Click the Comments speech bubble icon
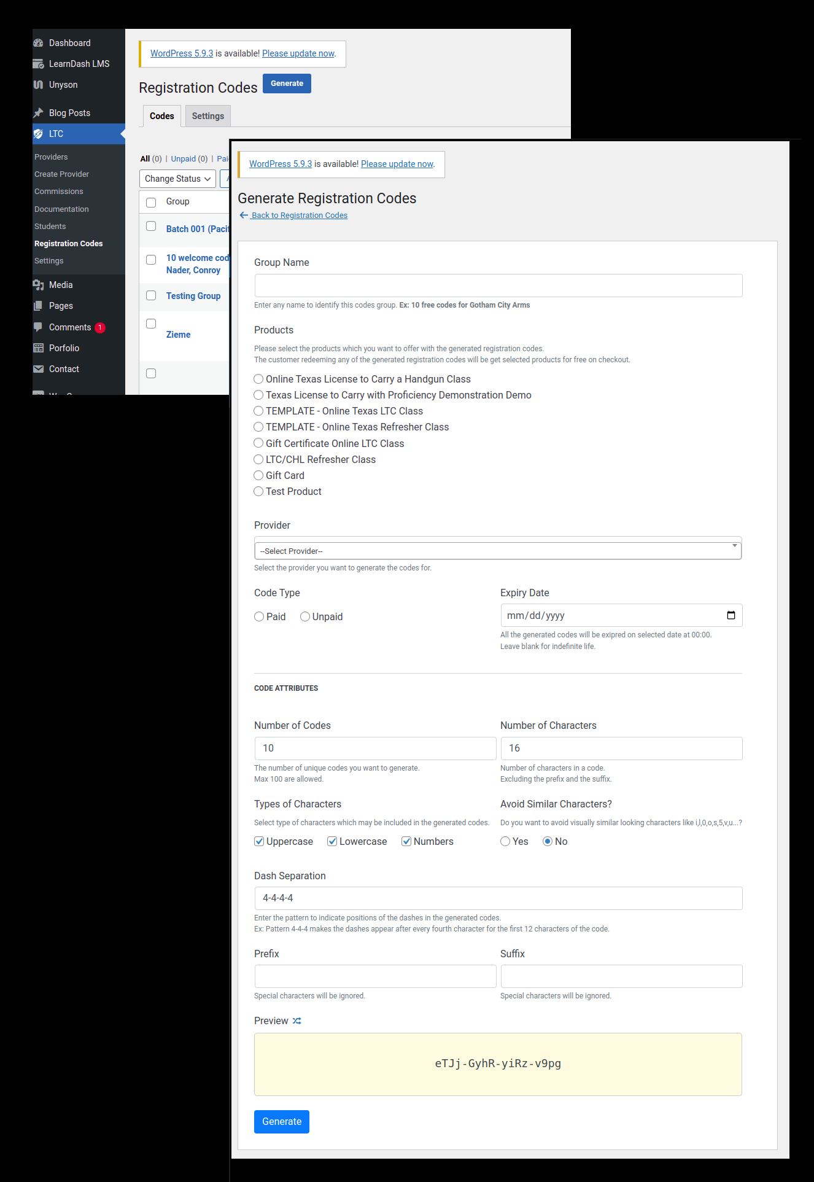The height and width of the screenshot is (1182, 814). 38,327
